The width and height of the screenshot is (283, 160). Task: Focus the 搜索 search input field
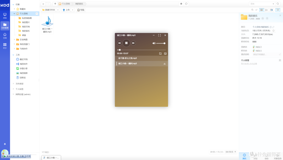point(260,4)
